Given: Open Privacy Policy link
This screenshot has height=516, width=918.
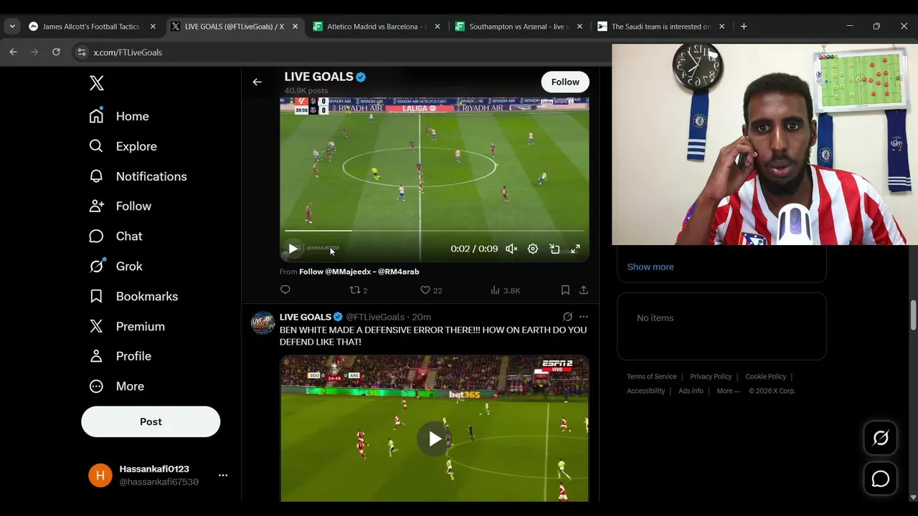Looking at the screenshot, I should pyautogui.click(x=711, y=376).
